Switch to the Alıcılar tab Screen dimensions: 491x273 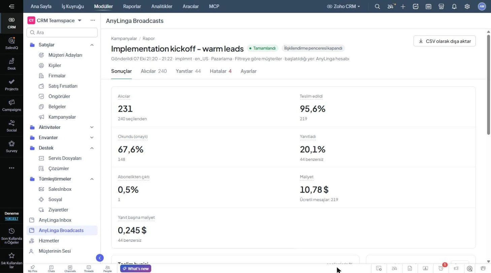coord(154,71)
